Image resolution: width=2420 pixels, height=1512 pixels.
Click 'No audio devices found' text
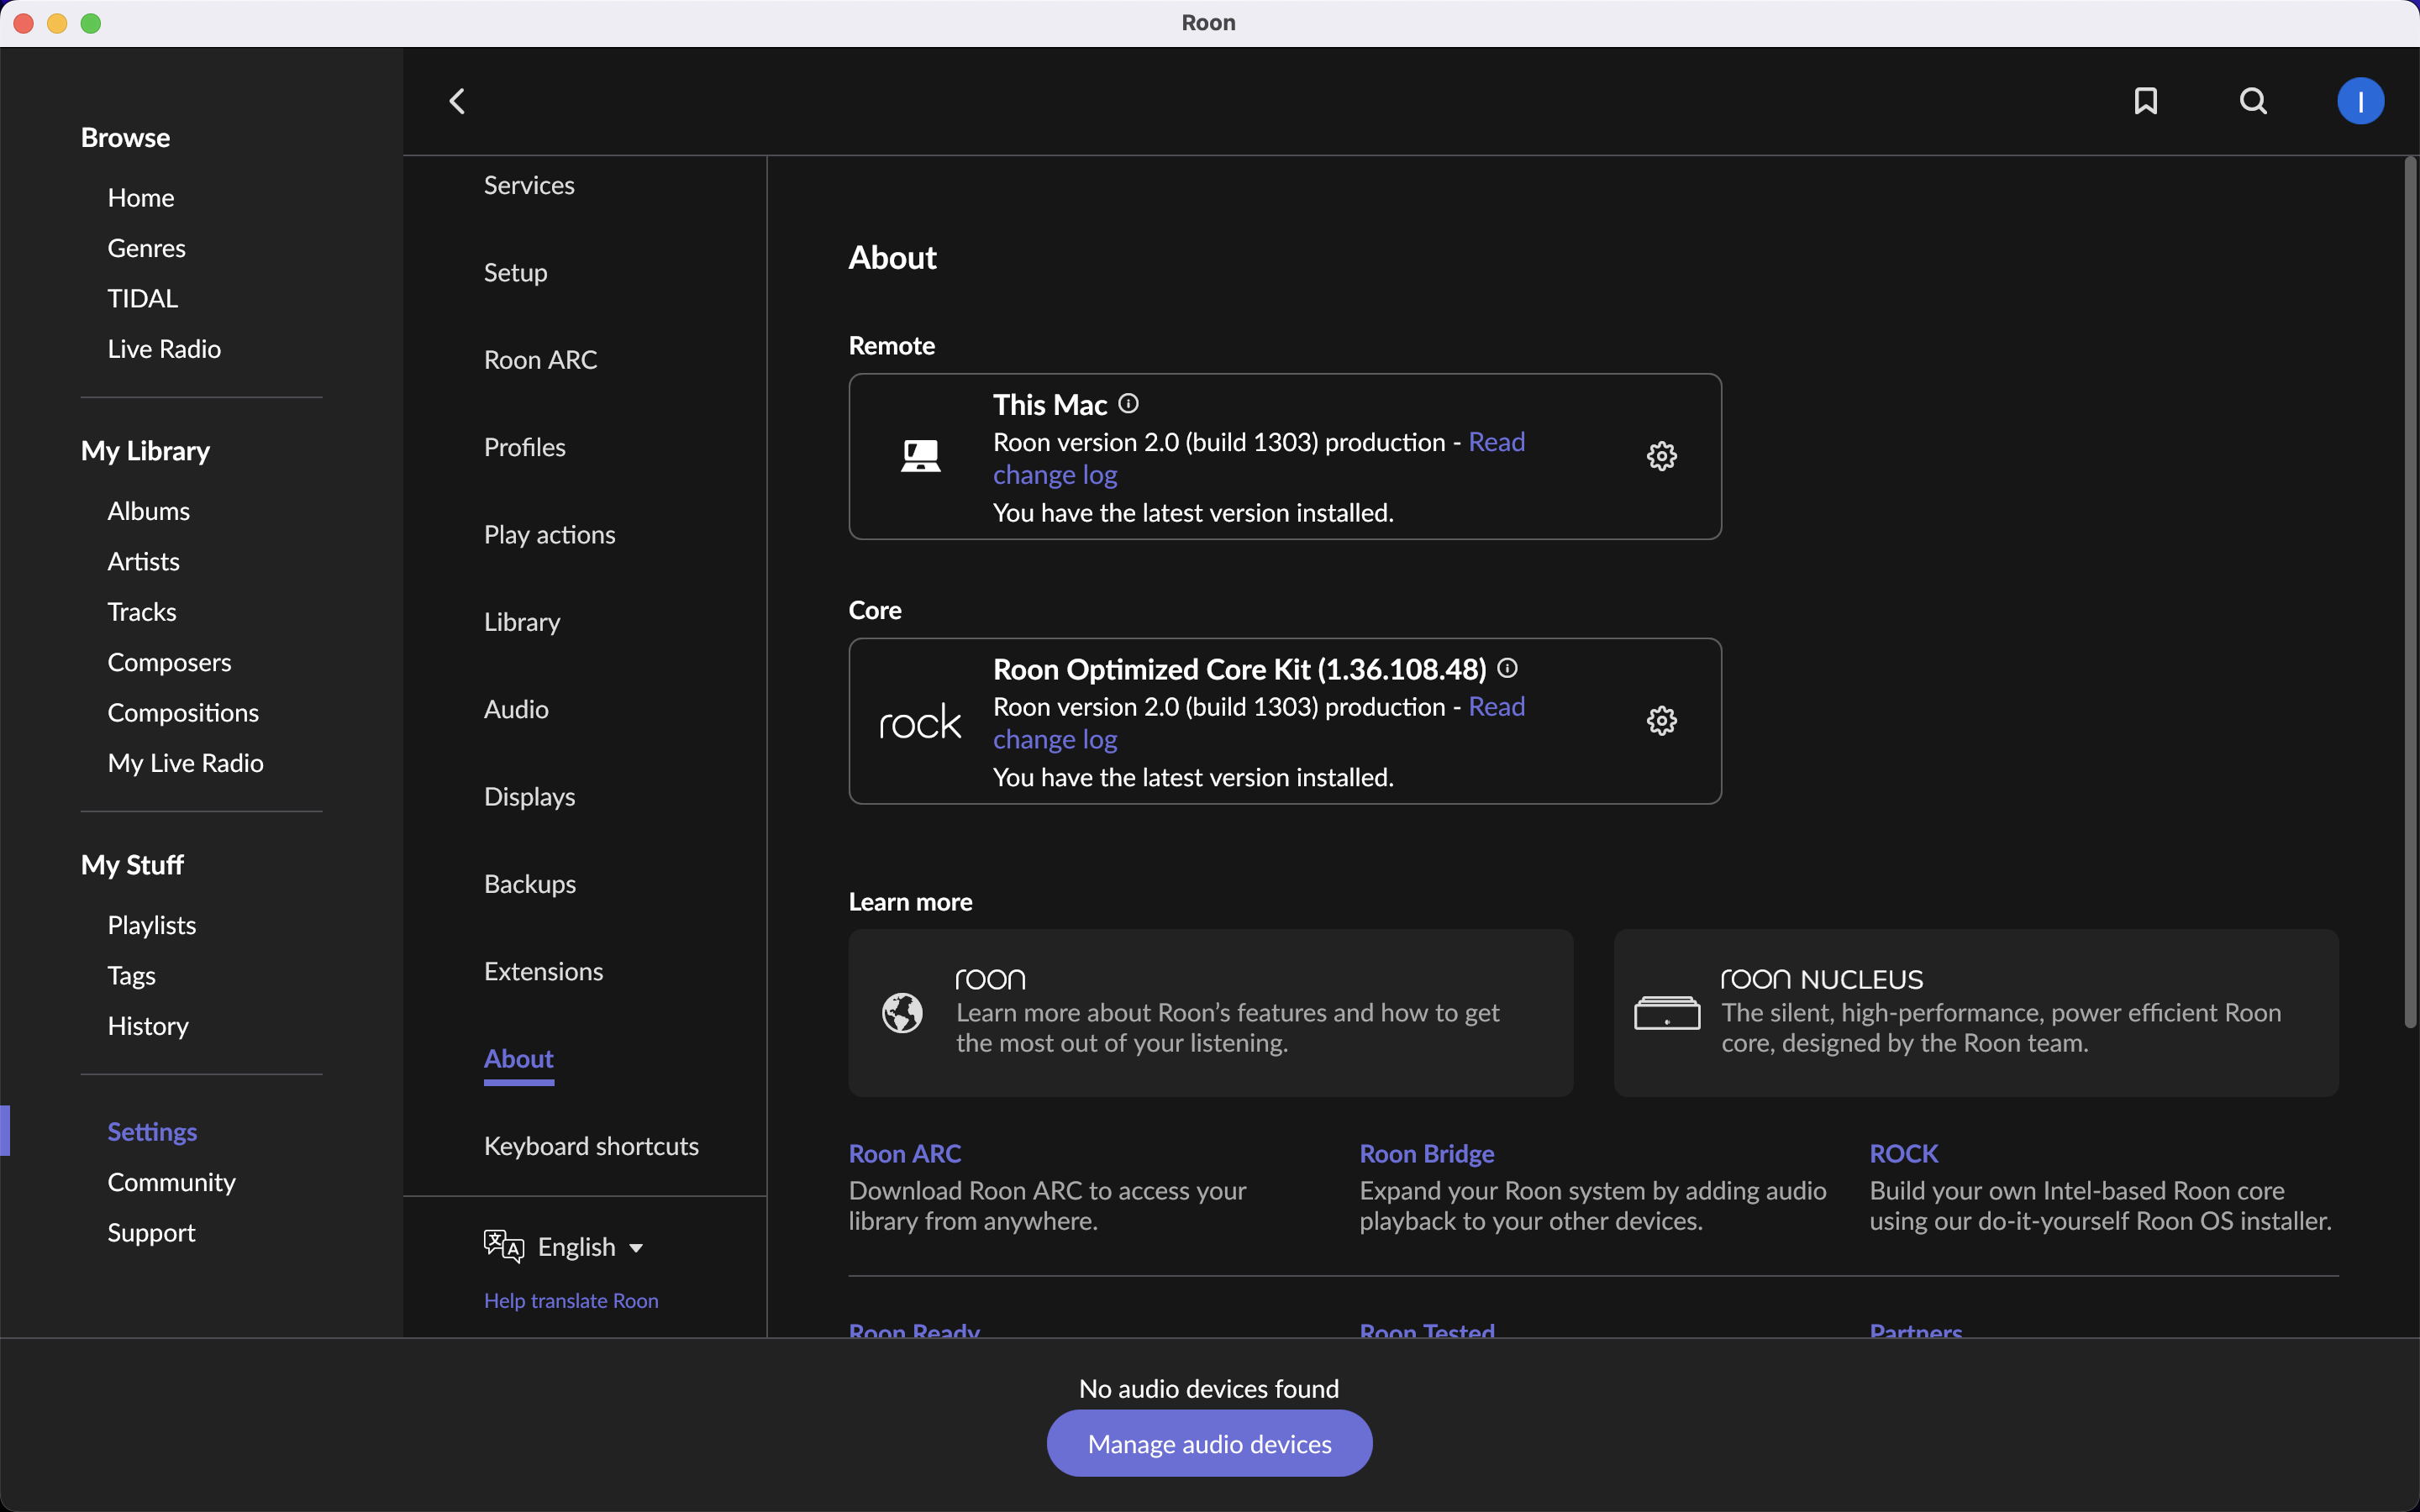pyautogui.click(x=1208, y=1388)
